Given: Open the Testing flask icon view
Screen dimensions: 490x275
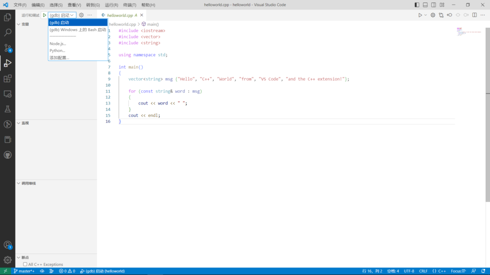Looking at the screenshot, I should [8, 109].
